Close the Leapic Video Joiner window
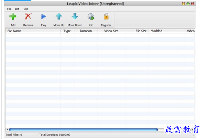 [x=193, y=4]
